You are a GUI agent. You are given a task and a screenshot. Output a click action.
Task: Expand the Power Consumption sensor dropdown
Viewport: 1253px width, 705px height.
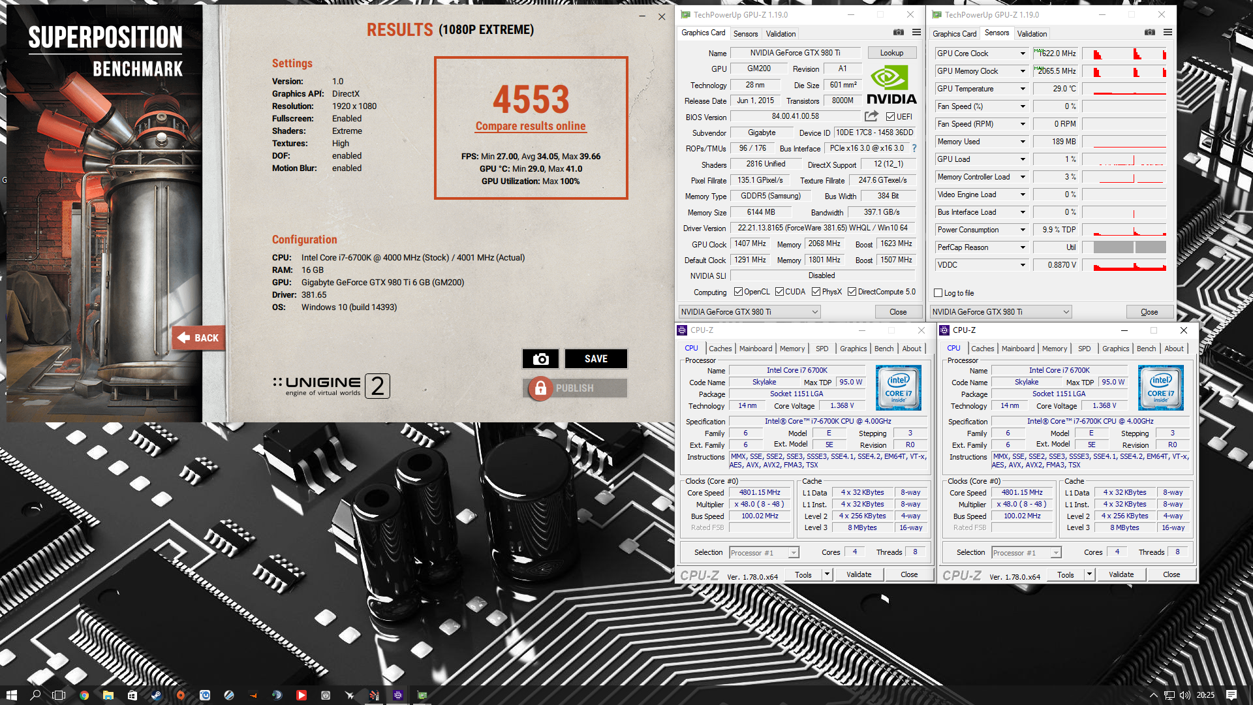[x=1023, y=230]
